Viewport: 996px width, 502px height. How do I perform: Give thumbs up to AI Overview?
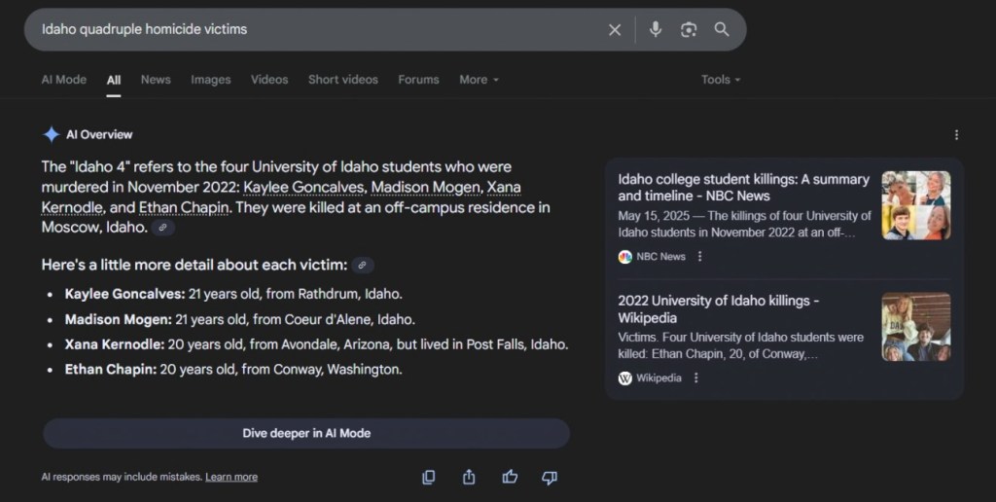(x=510, y=477)
